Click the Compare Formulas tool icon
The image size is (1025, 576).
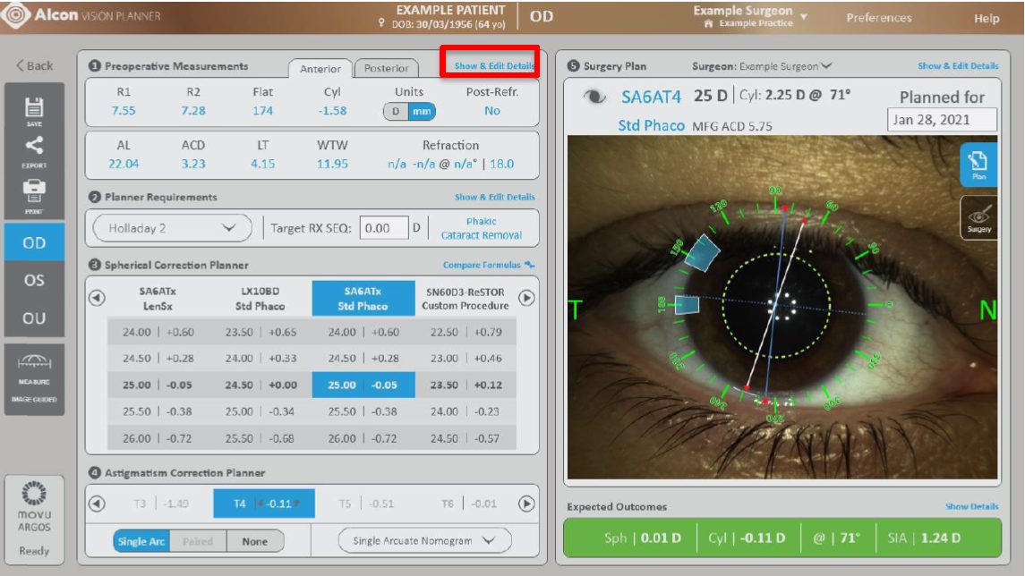tap(529, 265)
